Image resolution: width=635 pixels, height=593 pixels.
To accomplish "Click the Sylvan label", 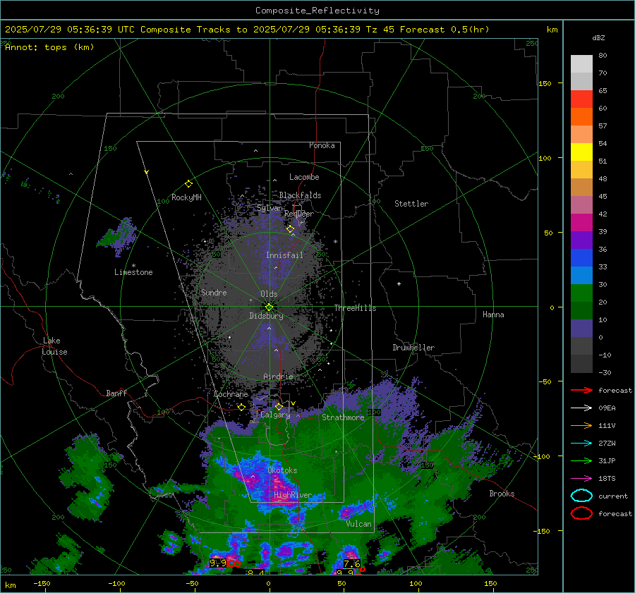I will pyautogui.click(x=270, y=208).
